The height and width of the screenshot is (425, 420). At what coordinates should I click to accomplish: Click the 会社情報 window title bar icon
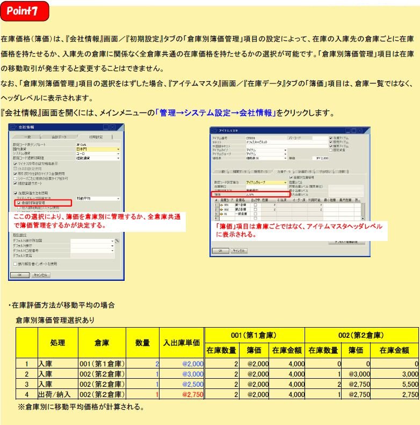pyautogui.click(x=15, y=126)
